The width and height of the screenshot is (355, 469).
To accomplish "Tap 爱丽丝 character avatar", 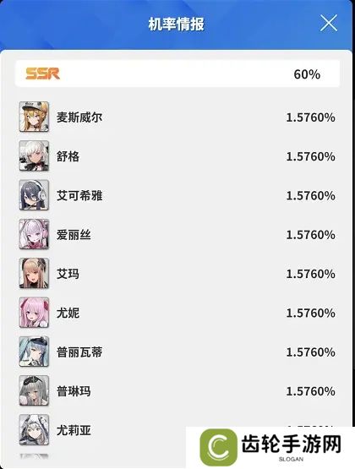I will click(x=34, y=234).
